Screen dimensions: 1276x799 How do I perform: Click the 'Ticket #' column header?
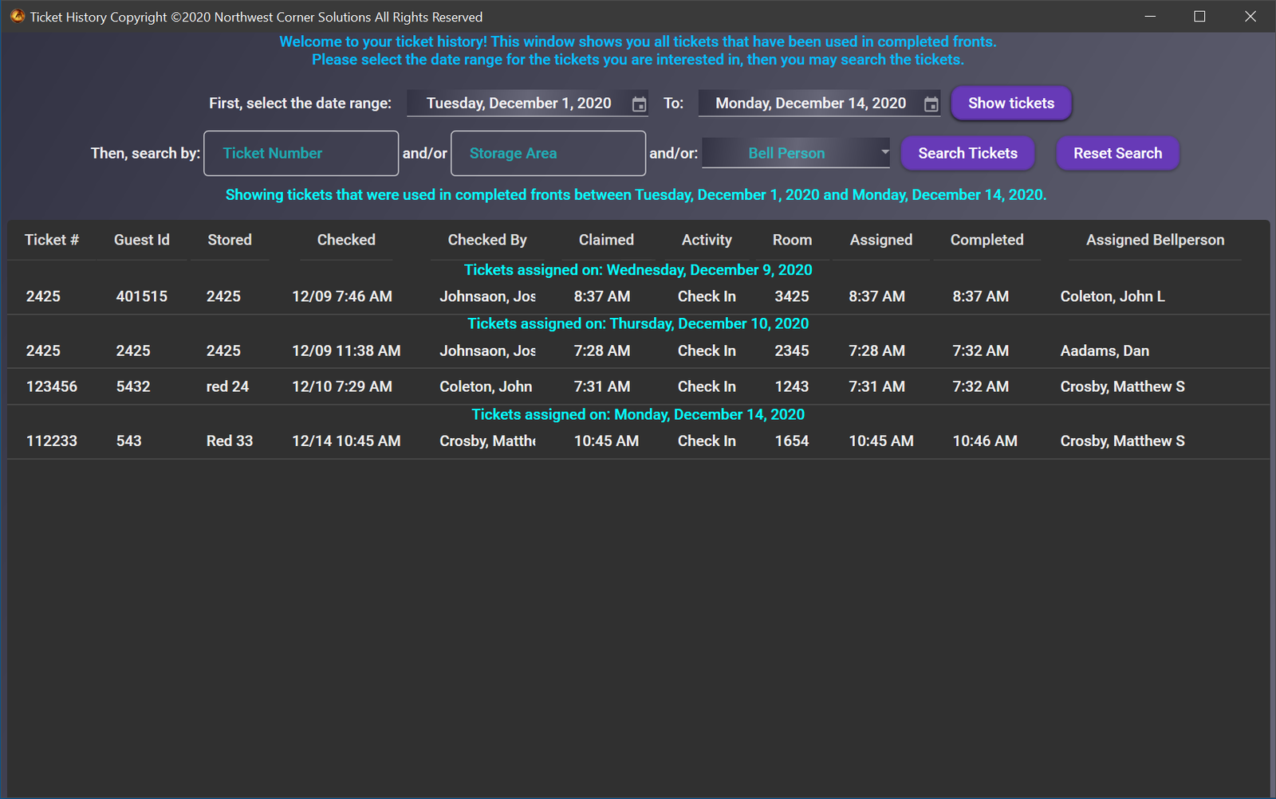tap(51, 240)
